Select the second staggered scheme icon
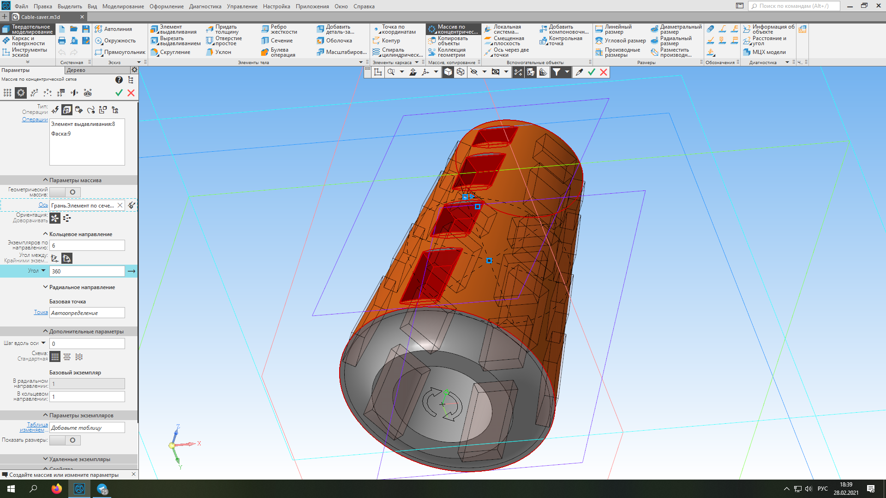The image size is (886, 498). point(67,357)
